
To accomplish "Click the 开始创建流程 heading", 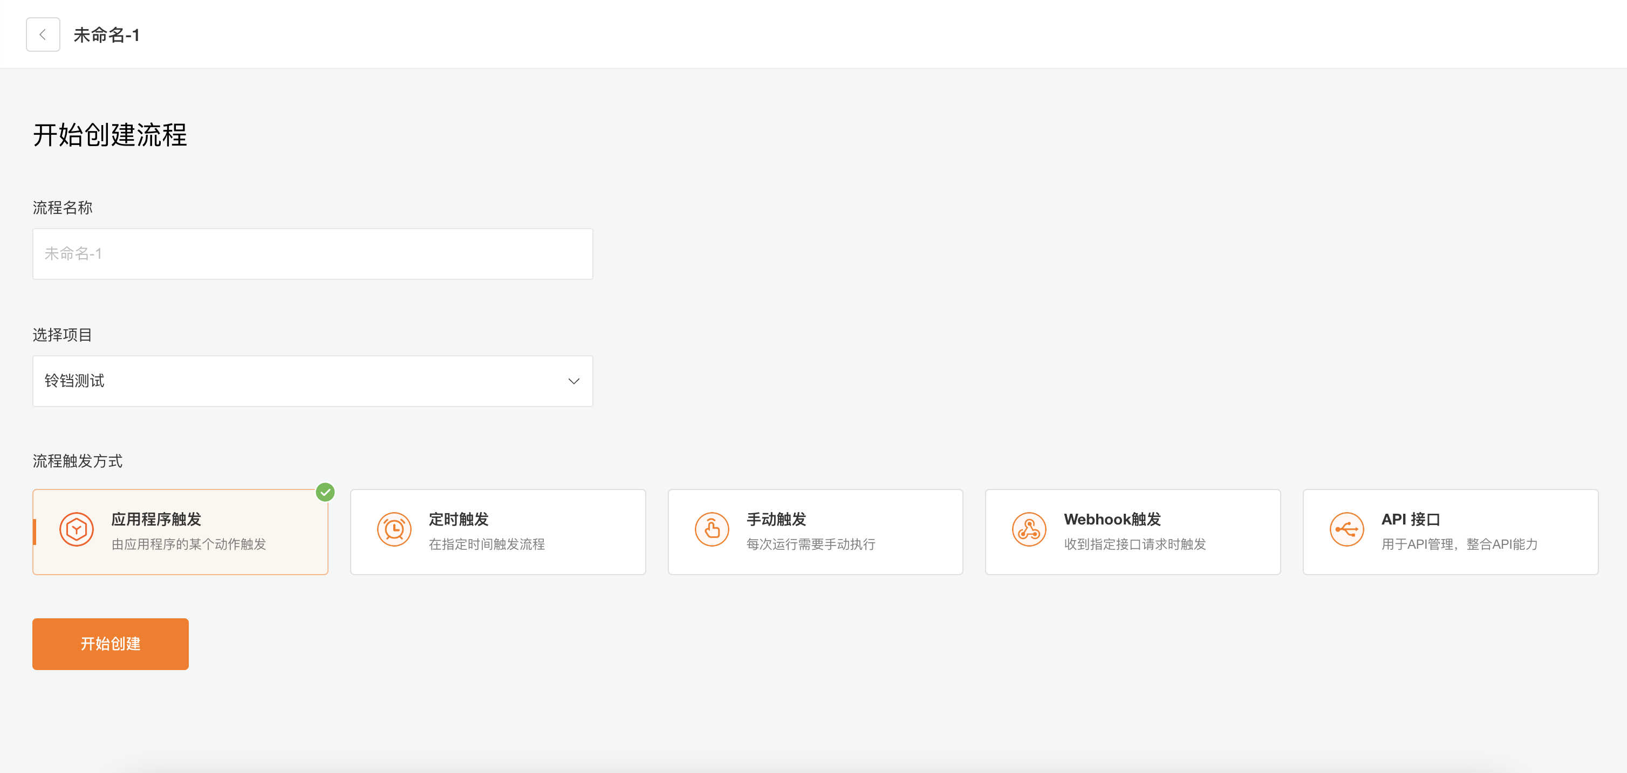I will click(x=110, y=135).
